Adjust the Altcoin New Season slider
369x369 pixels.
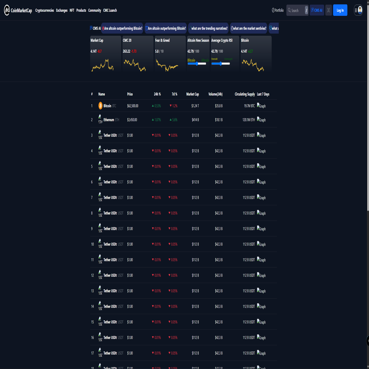coord(197,63)
